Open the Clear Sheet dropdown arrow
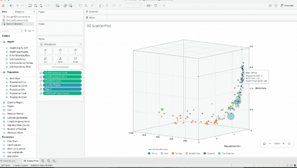The image size is (297, 168). 74,6
